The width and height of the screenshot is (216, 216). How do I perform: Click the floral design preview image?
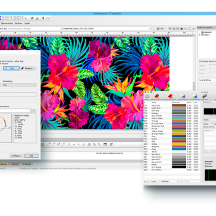point(105,82)
